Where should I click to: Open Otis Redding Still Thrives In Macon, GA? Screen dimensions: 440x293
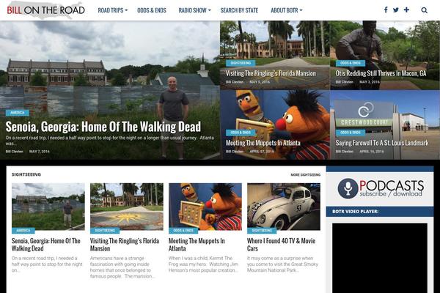(x=381, y=73)
